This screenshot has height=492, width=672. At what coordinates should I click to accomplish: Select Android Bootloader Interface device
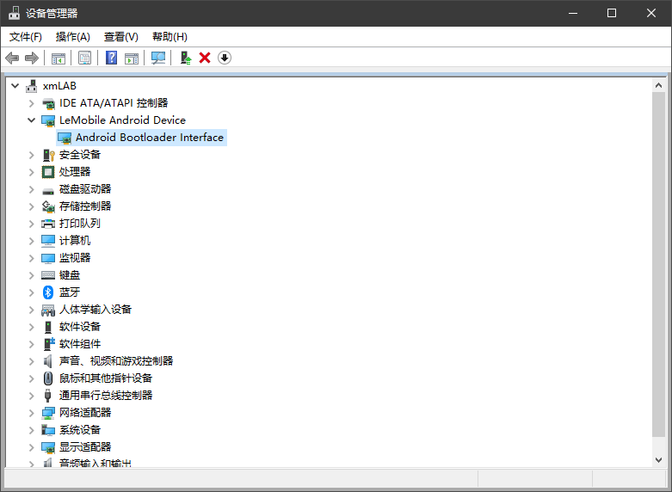tap(149, 138)
